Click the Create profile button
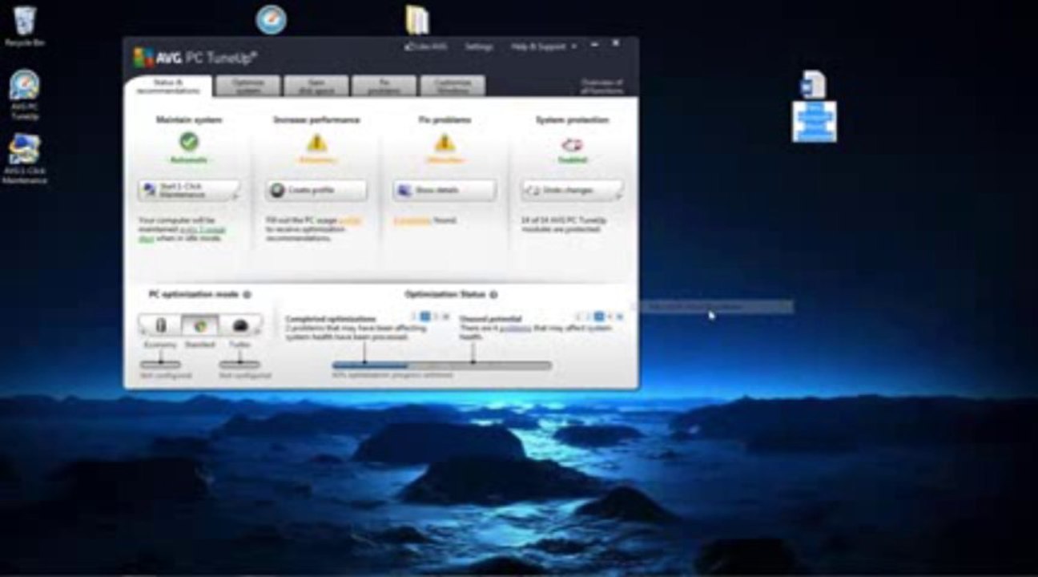This screenshot has width=1038, height=577. (x=316, y=191)
